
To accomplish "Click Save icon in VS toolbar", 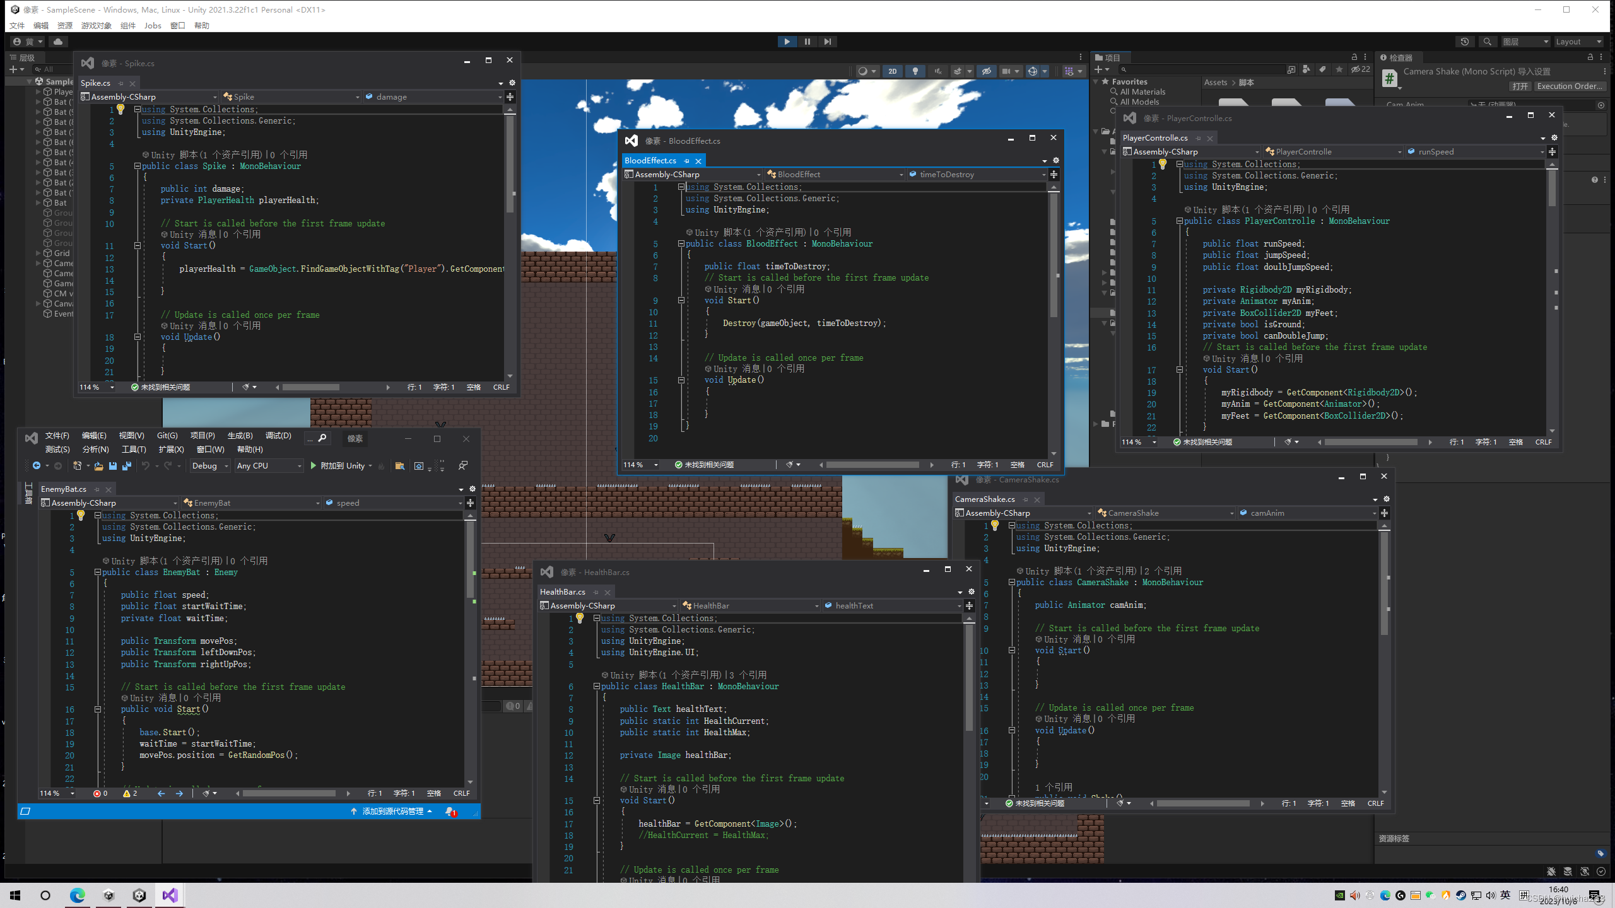I will 113,466.
